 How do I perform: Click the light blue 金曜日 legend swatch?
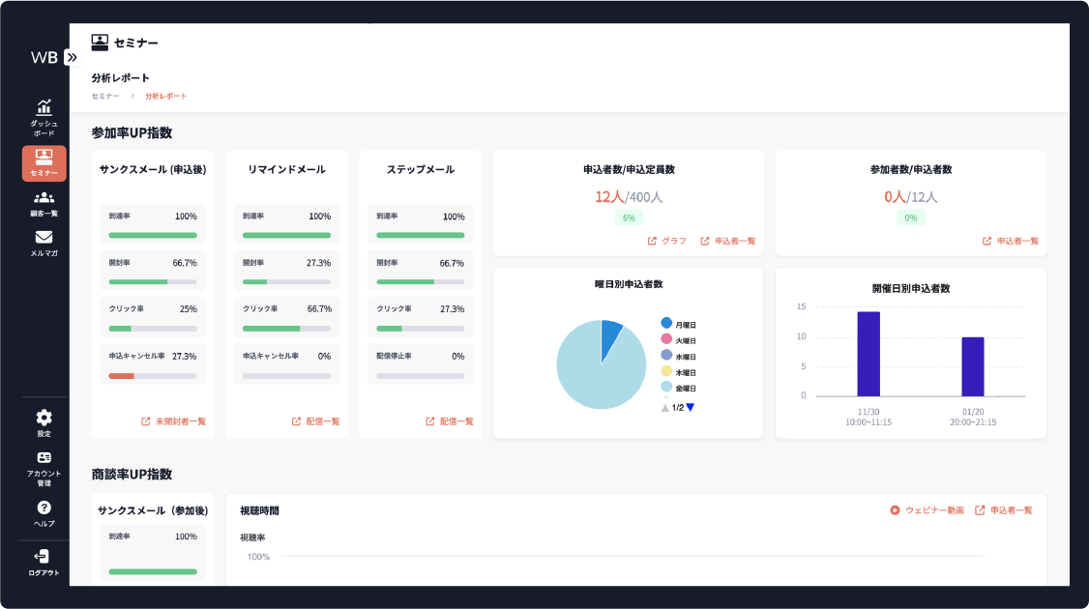pos(666,387)
